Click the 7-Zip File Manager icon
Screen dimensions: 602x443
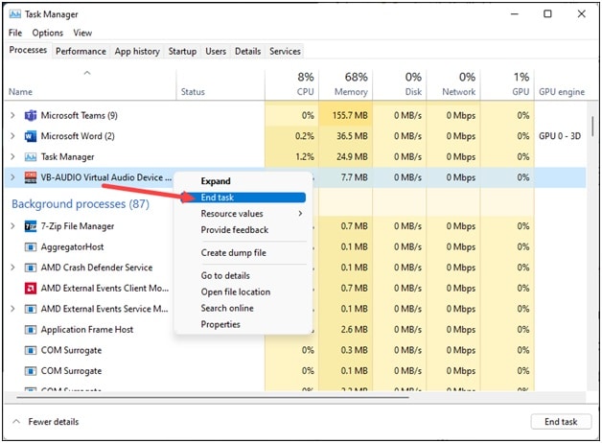(x=31, y=226)
